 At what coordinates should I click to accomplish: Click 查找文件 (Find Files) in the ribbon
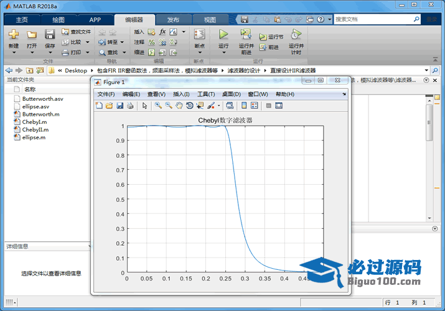pyautogui.click(x=77, y=32)
